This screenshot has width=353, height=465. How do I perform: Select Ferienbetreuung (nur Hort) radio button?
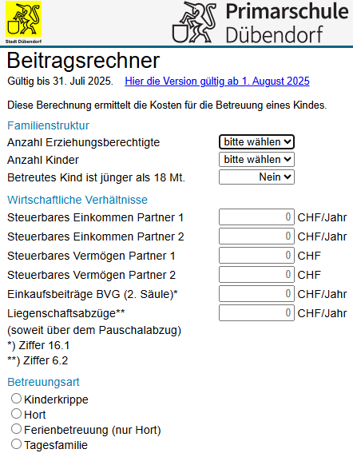tap(16, 429)
